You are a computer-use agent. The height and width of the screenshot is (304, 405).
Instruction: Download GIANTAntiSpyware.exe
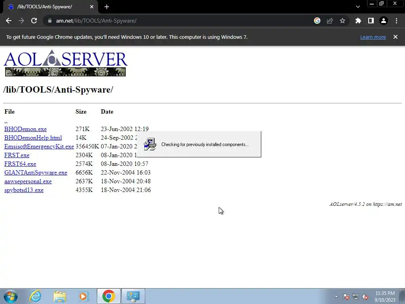click(36, 173)
